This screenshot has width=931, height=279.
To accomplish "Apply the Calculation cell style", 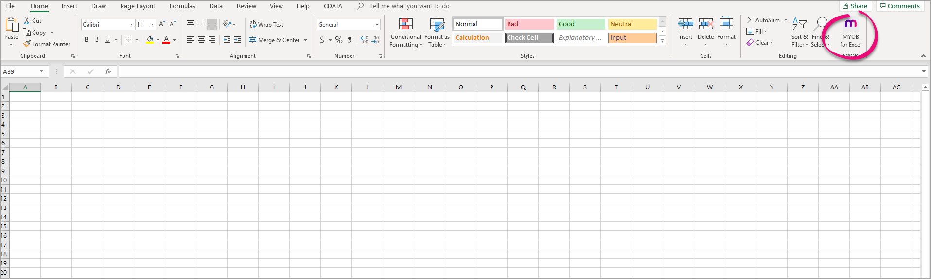I will (x=477, y=38).
